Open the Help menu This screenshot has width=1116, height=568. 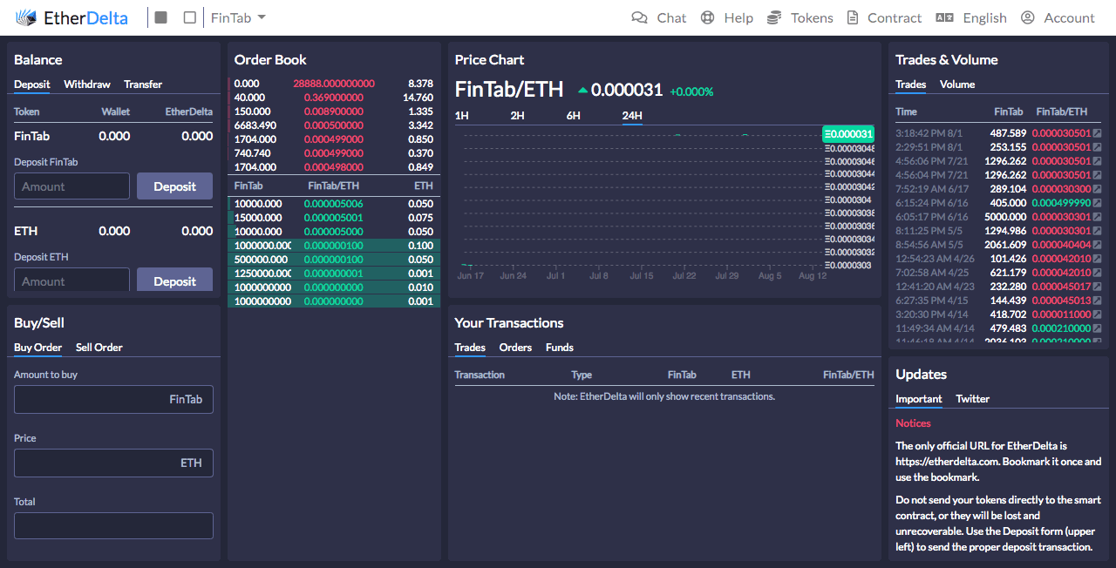(726, 17)
